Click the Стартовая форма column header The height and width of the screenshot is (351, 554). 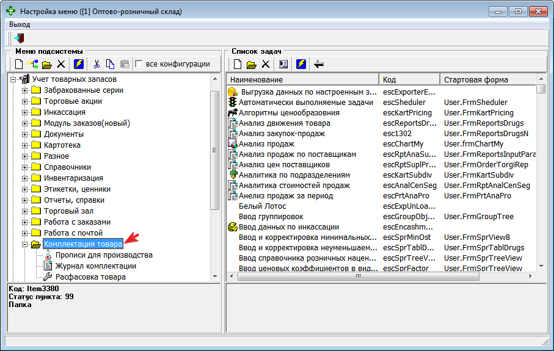pos(487,80)
